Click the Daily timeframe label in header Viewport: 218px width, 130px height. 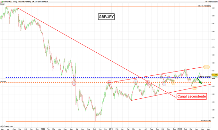click(15, 2)
